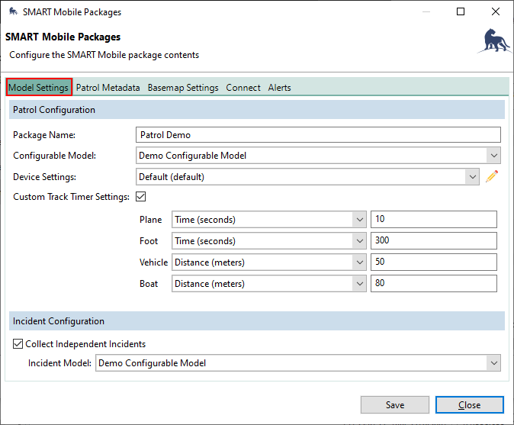Click the Foot timer value field

[x=433, y=241]
